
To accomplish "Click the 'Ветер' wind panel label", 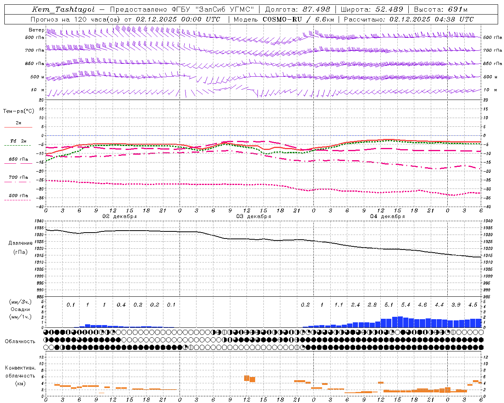I will [37, 30].
